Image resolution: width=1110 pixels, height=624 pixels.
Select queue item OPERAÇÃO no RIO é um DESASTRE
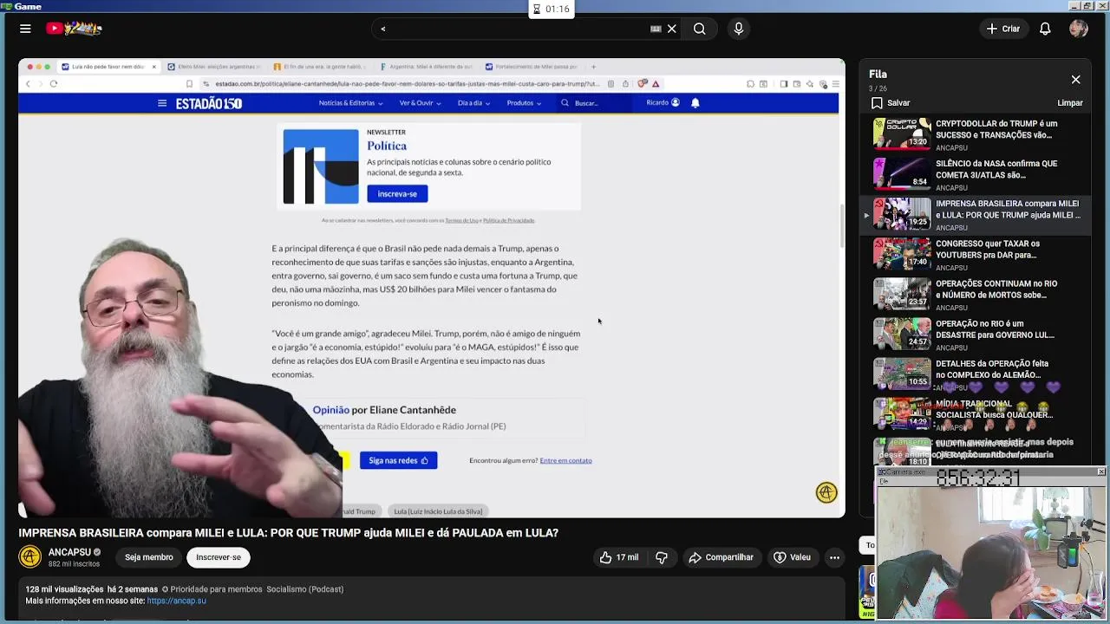pyautogui.click(x=976, y=335)
